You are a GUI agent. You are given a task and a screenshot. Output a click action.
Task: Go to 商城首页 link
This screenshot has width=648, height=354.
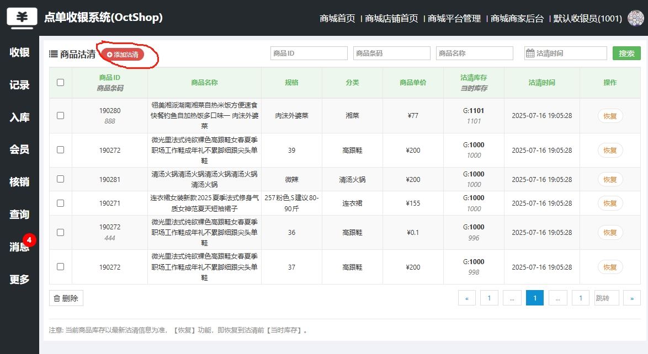(337, 19)
